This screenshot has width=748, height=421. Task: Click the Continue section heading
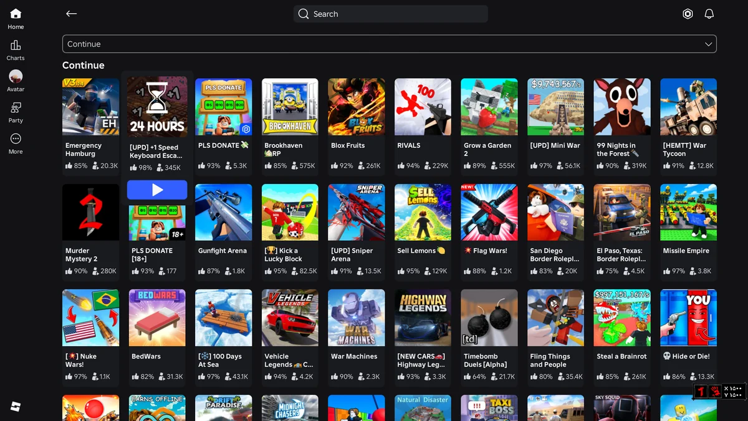pos(84,65)
